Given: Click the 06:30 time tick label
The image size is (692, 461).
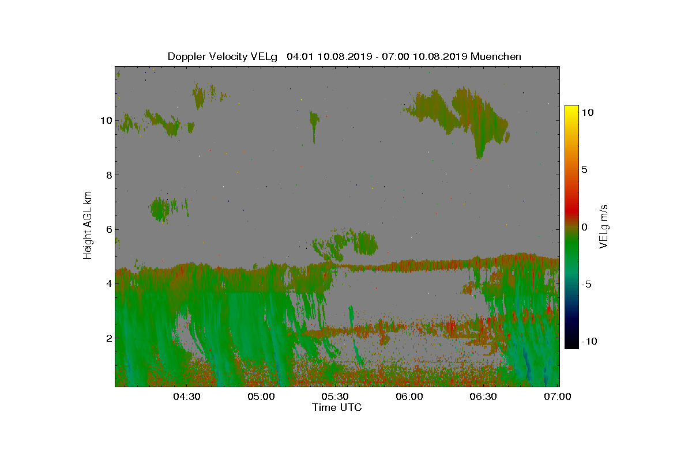Looking at the screenshot, I should pos(483,396).
